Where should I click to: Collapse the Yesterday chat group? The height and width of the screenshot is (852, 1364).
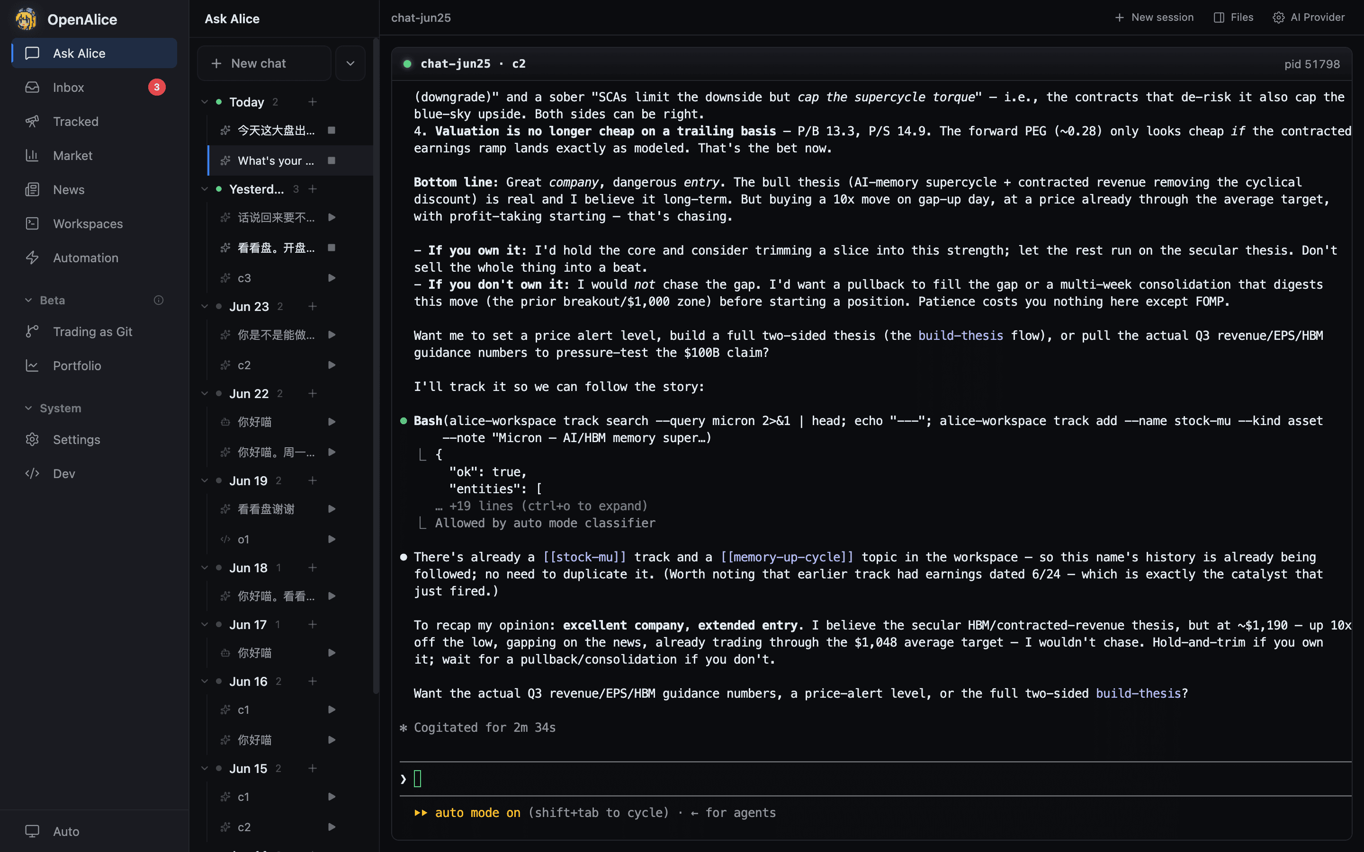pyautogui.click(x=205, y=189)
